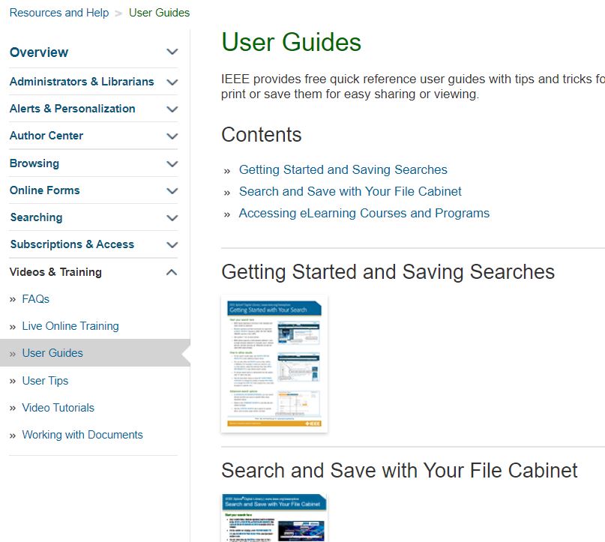Expand Administrators & Librarians chevron
The height and width of the screenshot is (542, 605).
[x=172, y=82]
